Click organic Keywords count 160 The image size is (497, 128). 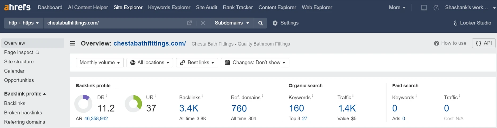296,108
